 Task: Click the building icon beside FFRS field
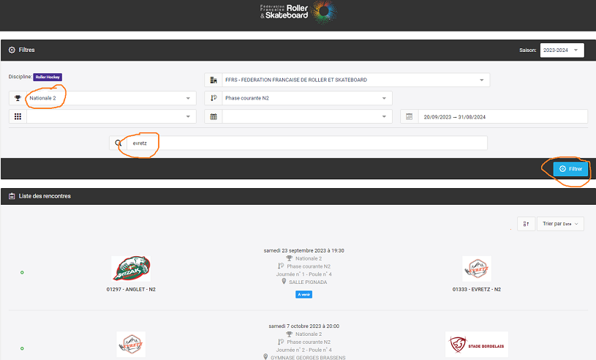(x=214, y=80)
